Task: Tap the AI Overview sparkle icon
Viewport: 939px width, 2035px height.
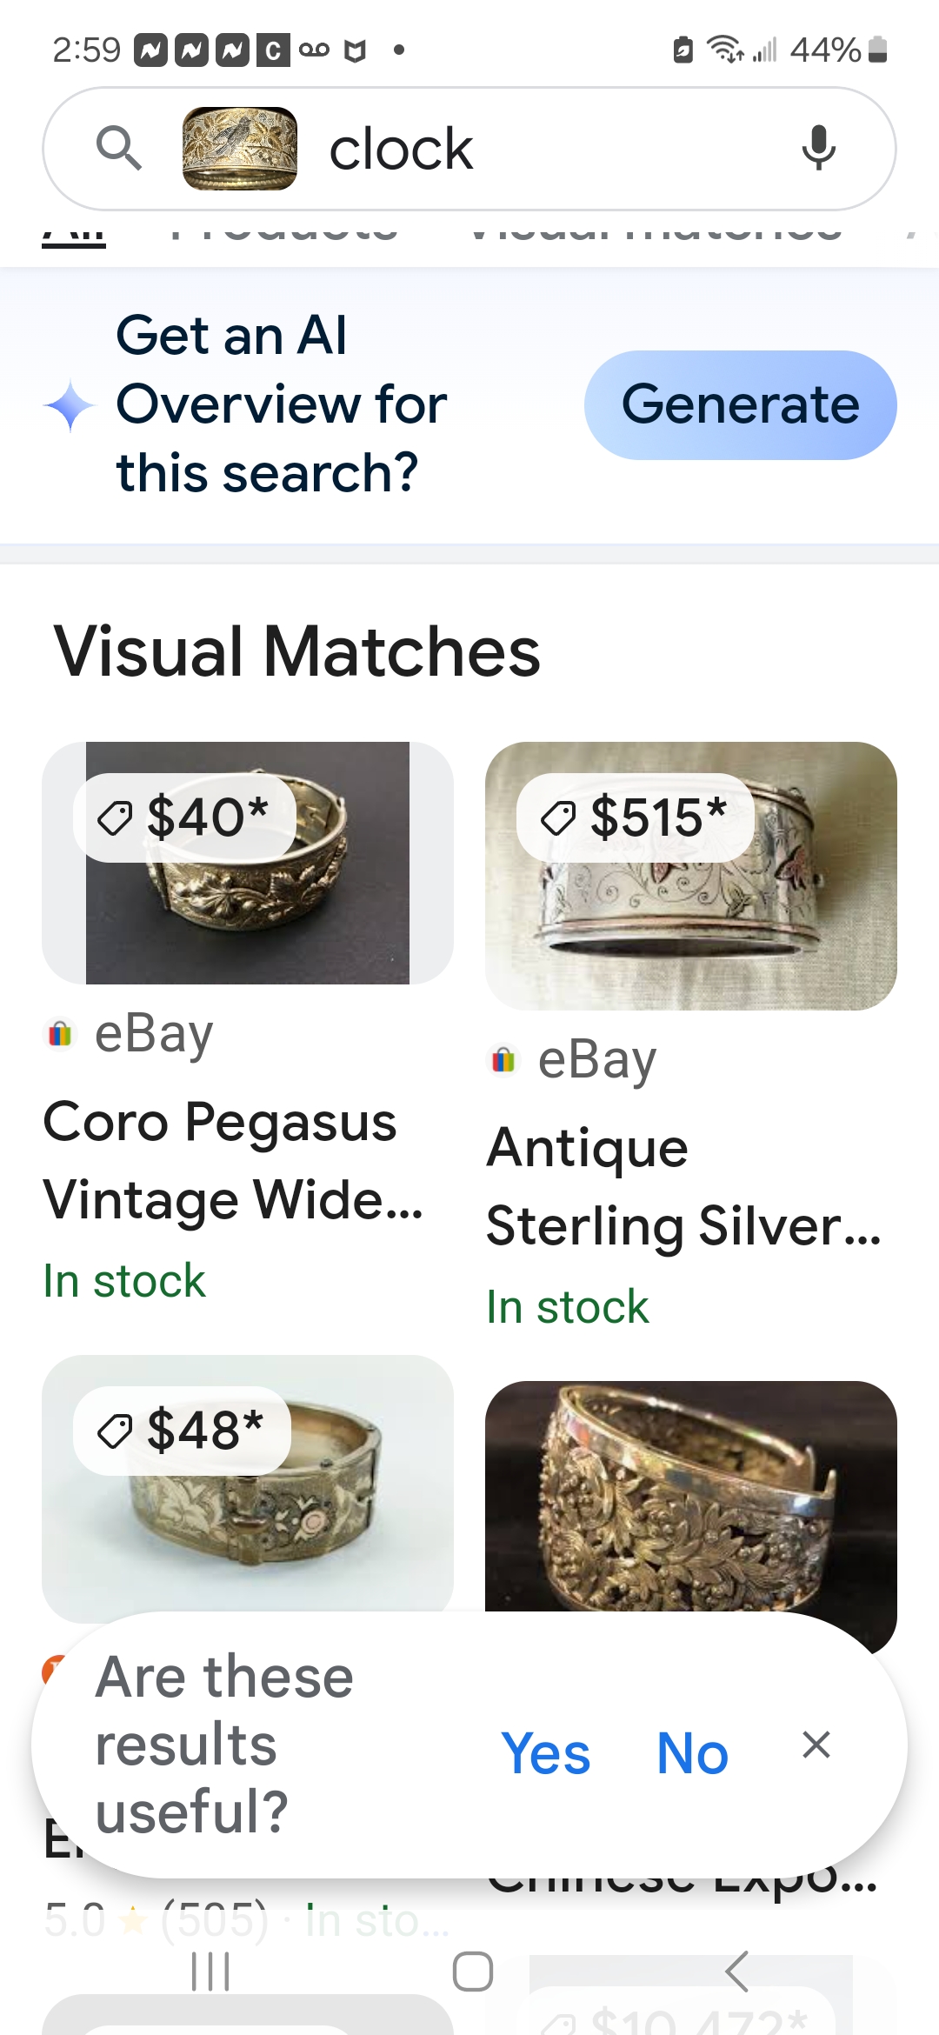Action: (x=70, y=406)
